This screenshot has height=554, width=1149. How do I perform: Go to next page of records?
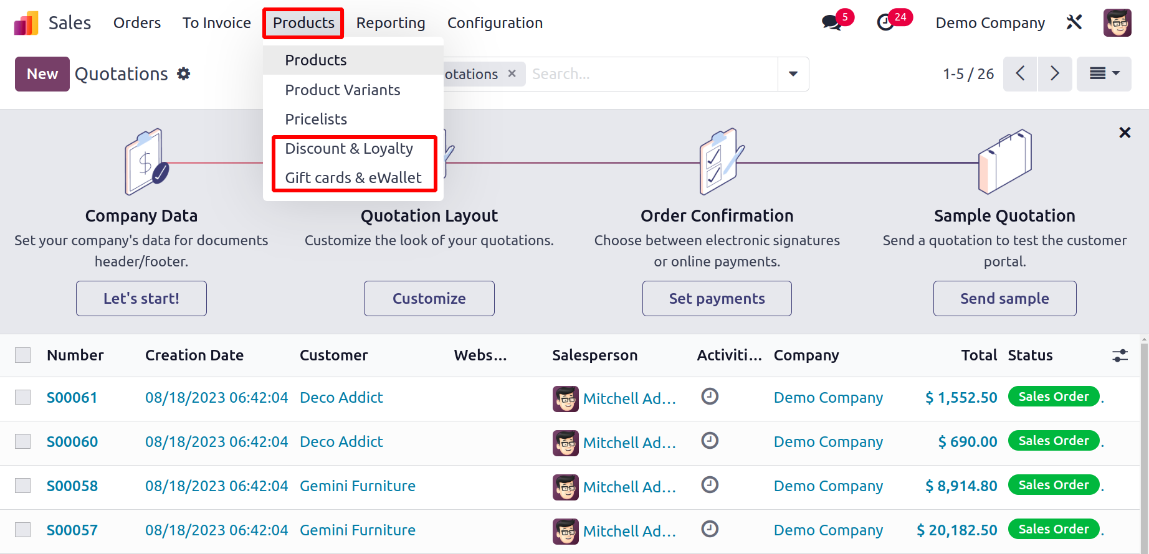pos(1055,74)
